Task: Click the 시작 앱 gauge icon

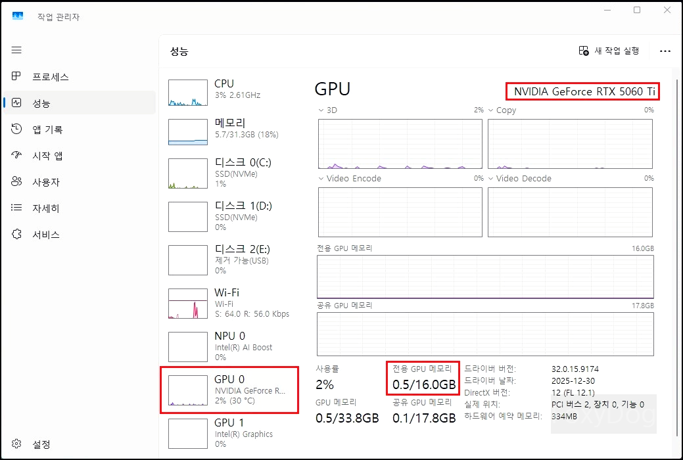Action: (x=16, y=154)
